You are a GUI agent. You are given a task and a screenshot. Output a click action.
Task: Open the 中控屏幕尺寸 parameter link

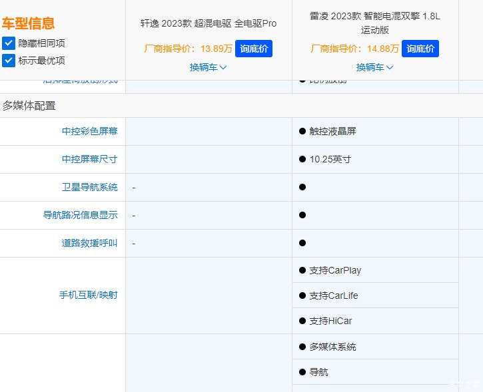(89, 160)
